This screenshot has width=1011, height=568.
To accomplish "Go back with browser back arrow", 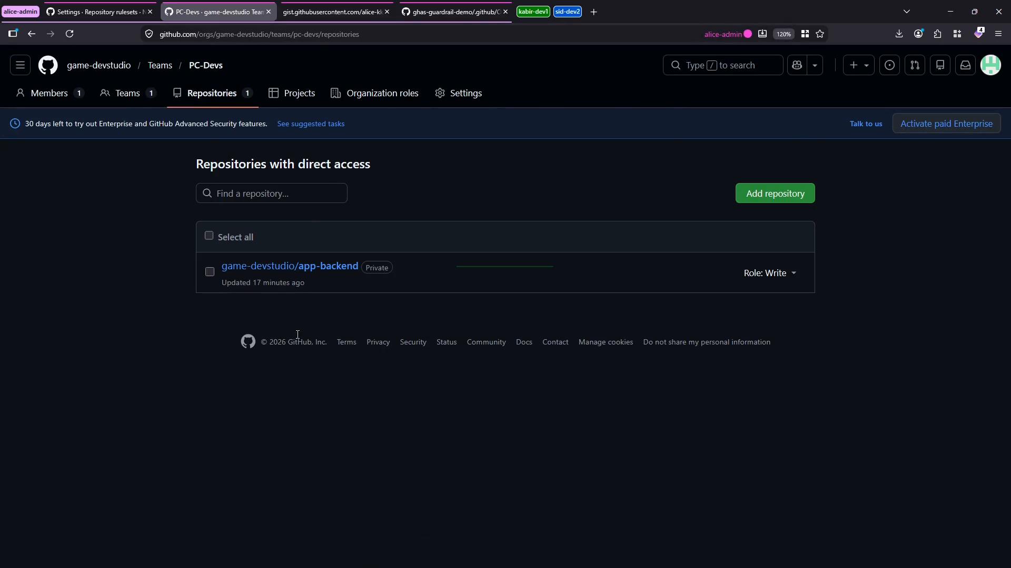I will click(32, 34).
